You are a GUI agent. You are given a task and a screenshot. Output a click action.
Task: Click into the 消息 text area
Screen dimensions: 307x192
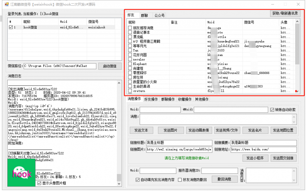(218, 119)
